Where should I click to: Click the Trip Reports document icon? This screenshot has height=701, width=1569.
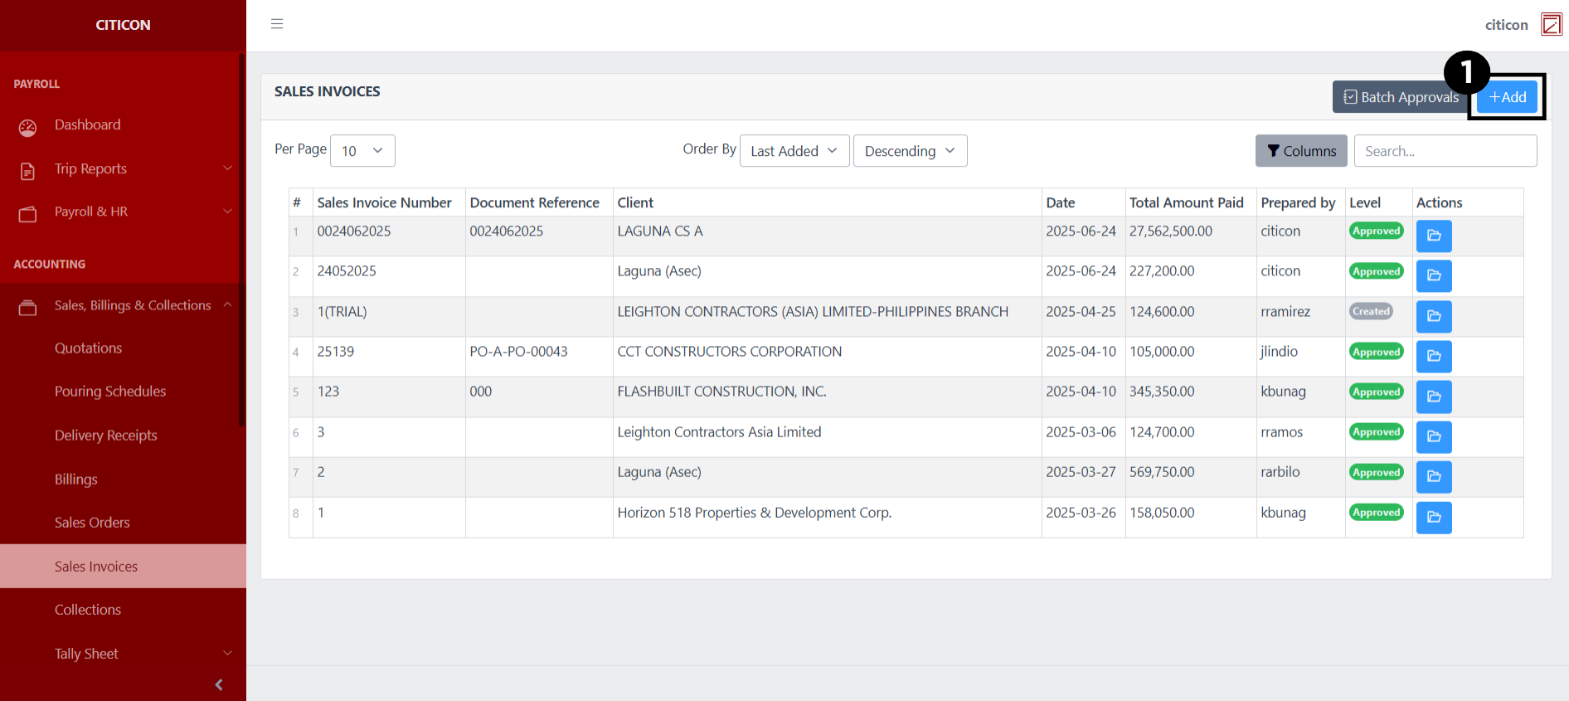click(x=28, y=171)
